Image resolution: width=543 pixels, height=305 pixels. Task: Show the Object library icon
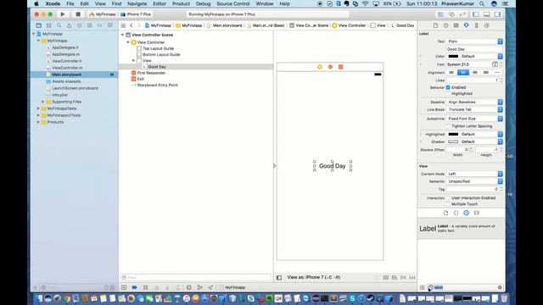pyautogui.click(x=466, y=213)
